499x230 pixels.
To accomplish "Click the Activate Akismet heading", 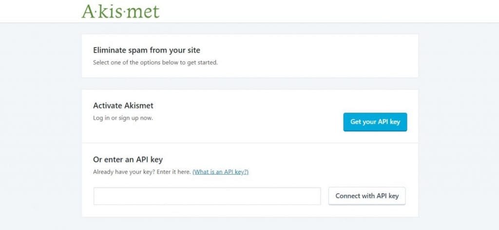I will [x=123, y=105].
